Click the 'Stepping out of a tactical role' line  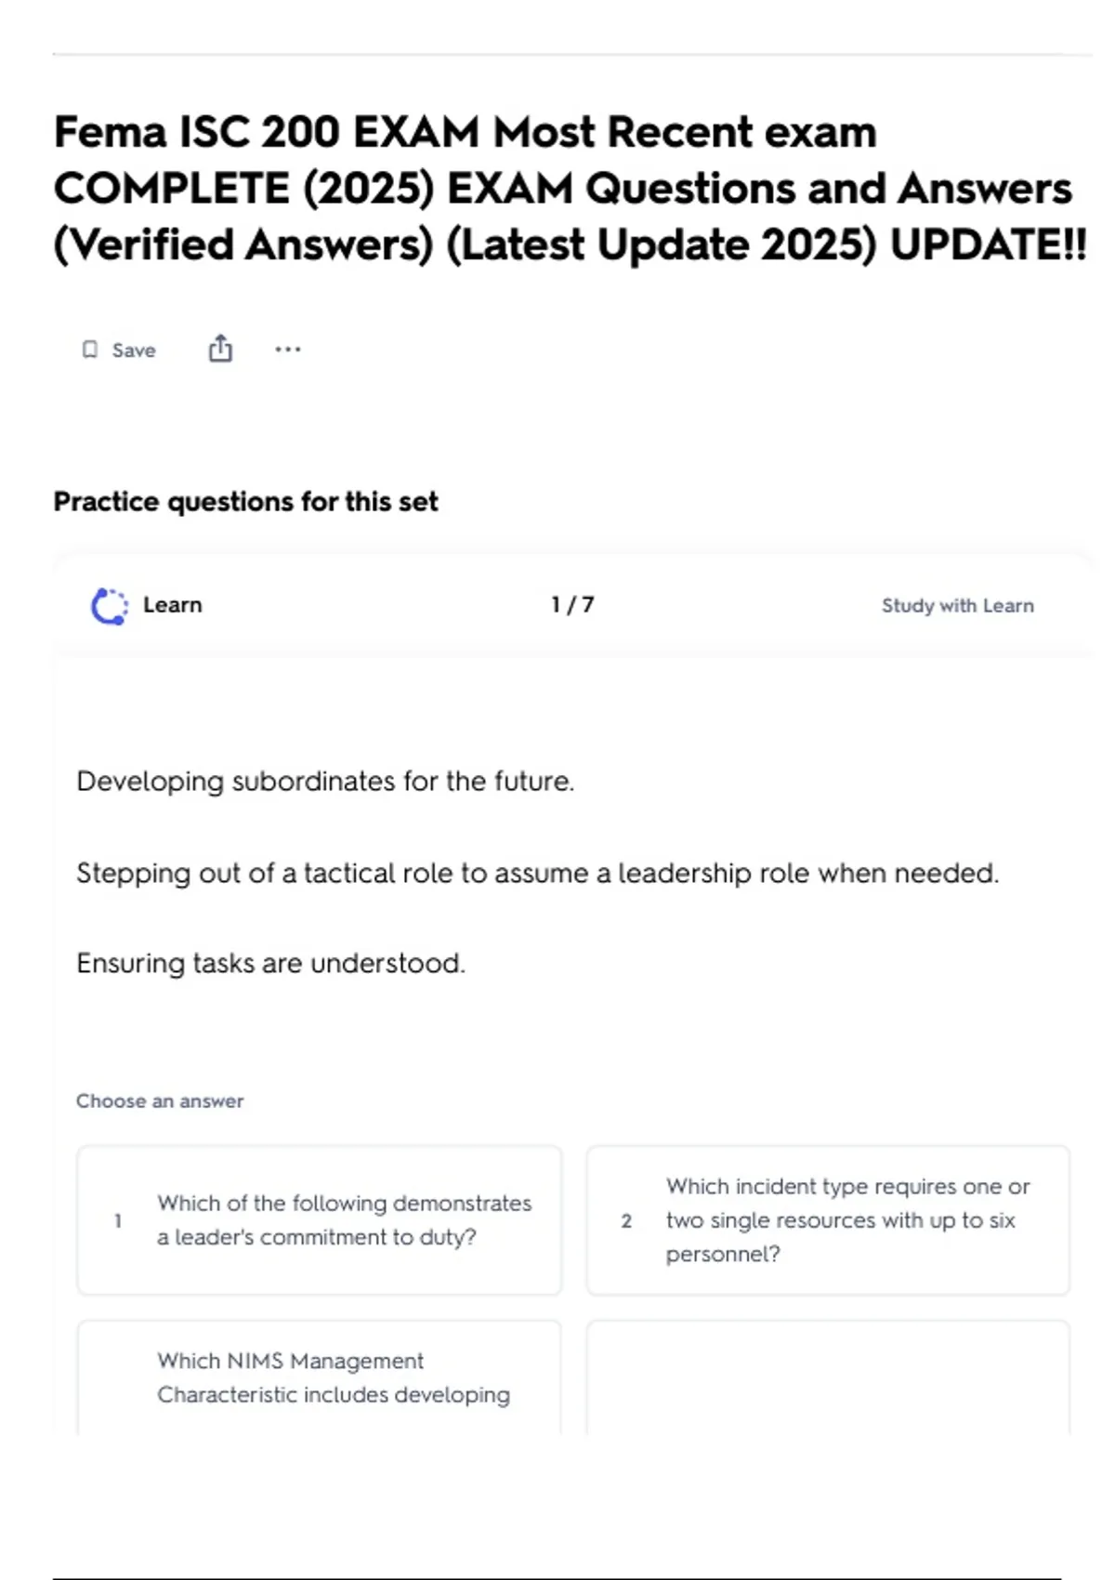(x=537, y=874)
